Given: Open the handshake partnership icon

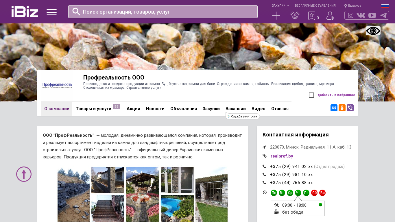Looking at the screenshot, I should click(x=295, y=16).
